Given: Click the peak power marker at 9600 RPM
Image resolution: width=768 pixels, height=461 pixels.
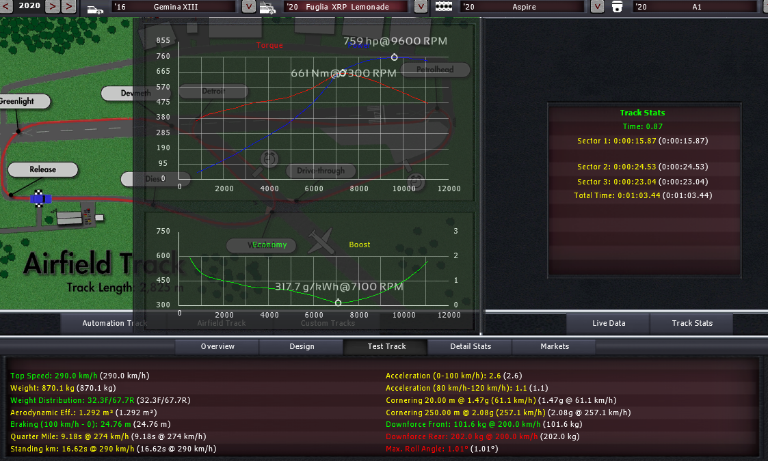Looking at the screenshot, I should [x=394, y=57].
